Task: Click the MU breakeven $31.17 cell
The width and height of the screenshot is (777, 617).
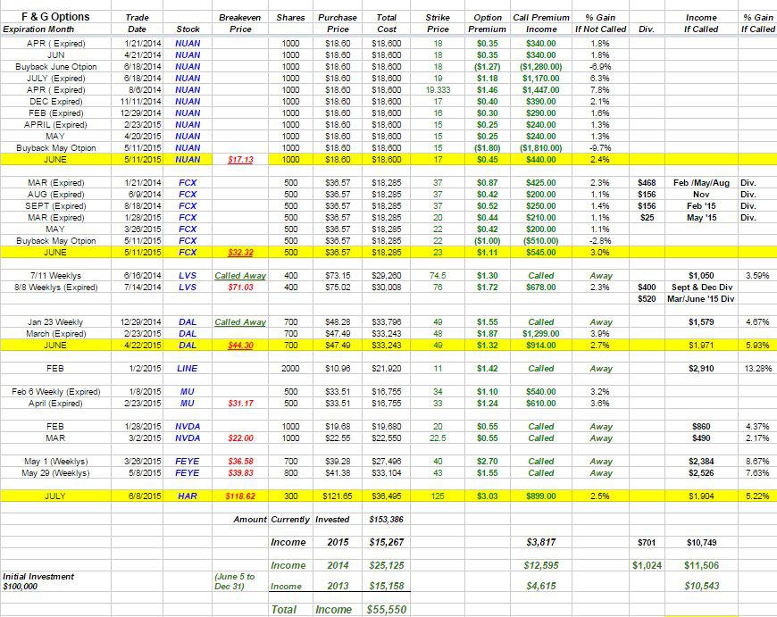Action: (x=240, y=404)
